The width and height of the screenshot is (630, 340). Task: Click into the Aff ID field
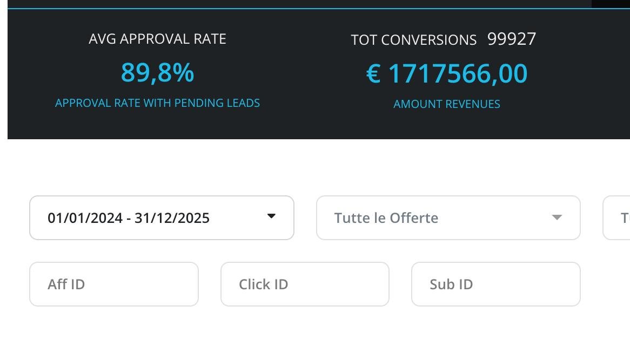114,284
